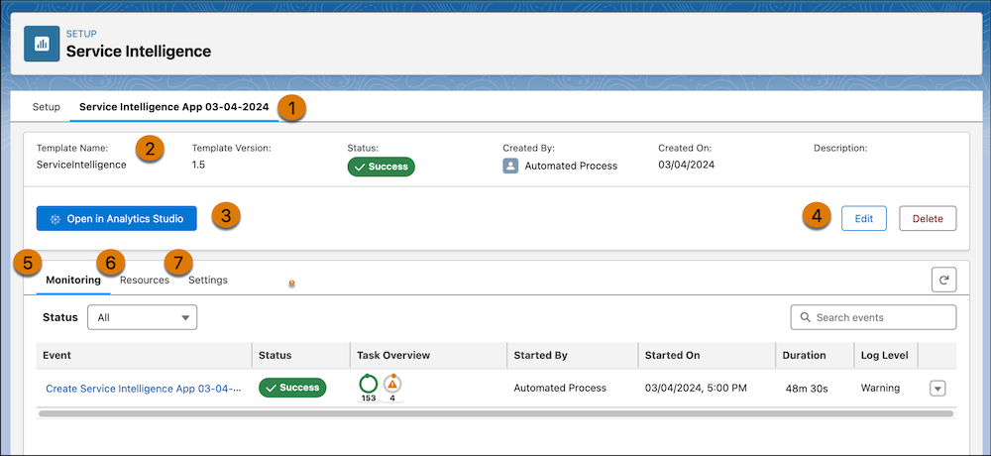991x456 pixels.
Task: Switch to the Resources tab
Action: 145,280
